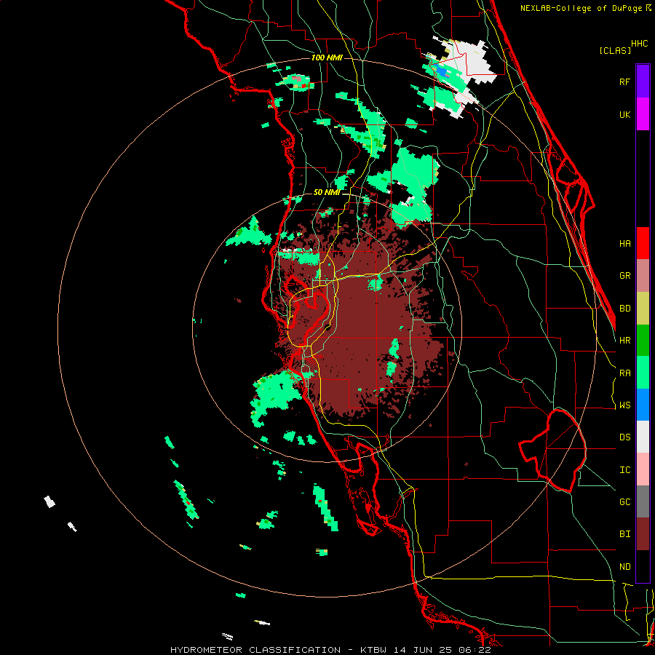Click the WS legend label
Viewport: 655px width, 655px height.
(x=625, y=405)
